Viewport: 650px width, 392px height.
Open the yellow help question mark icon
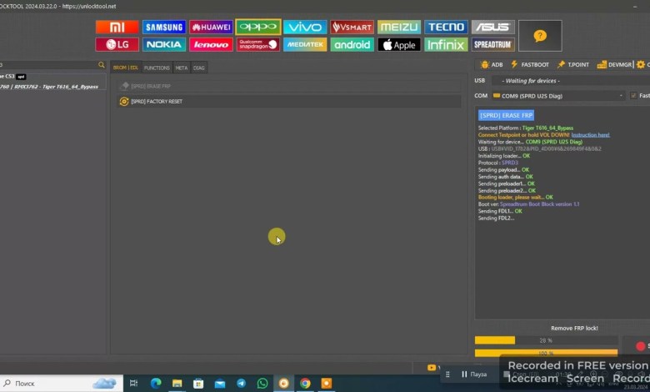540,36
